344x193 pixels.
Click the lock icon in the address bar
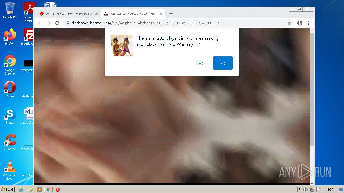tap(68, 23)
